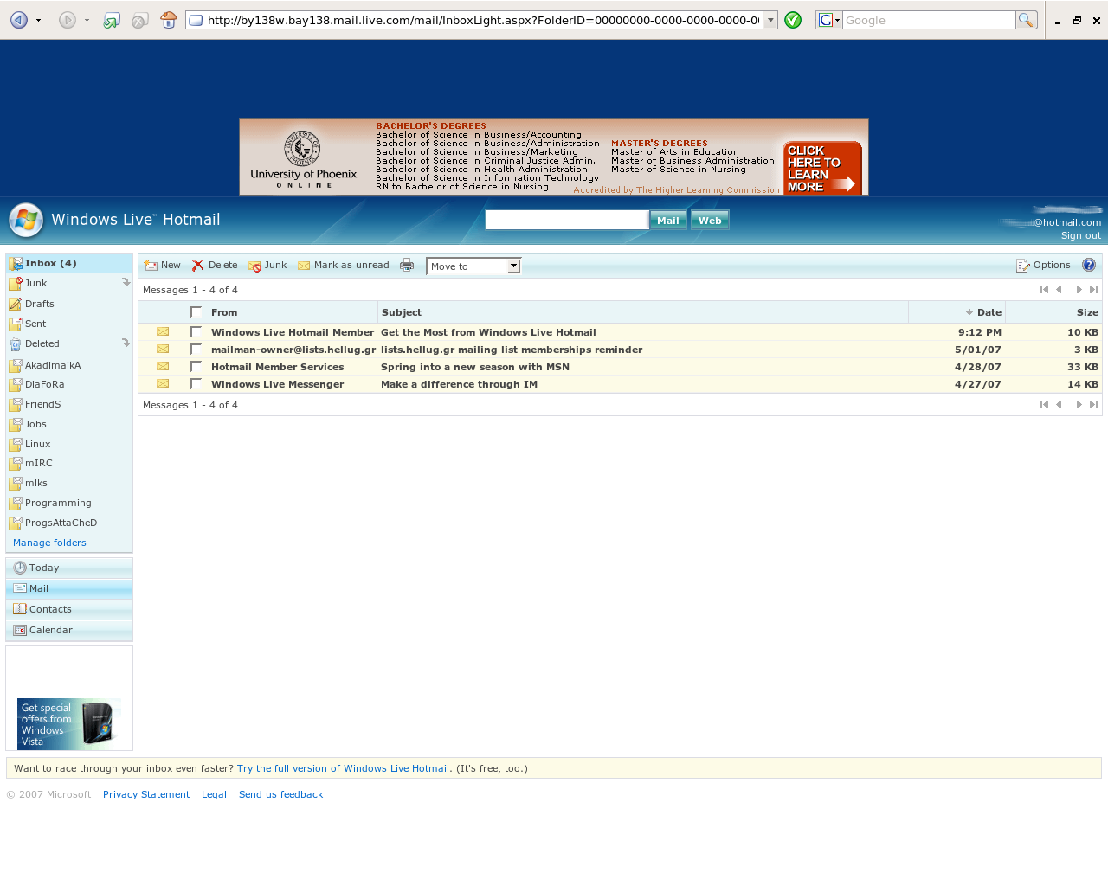Image resolution: width=1108 pixels, height=886 pixels.
Task: Expand the address bar URL dropdown
Action: [770, 20]
